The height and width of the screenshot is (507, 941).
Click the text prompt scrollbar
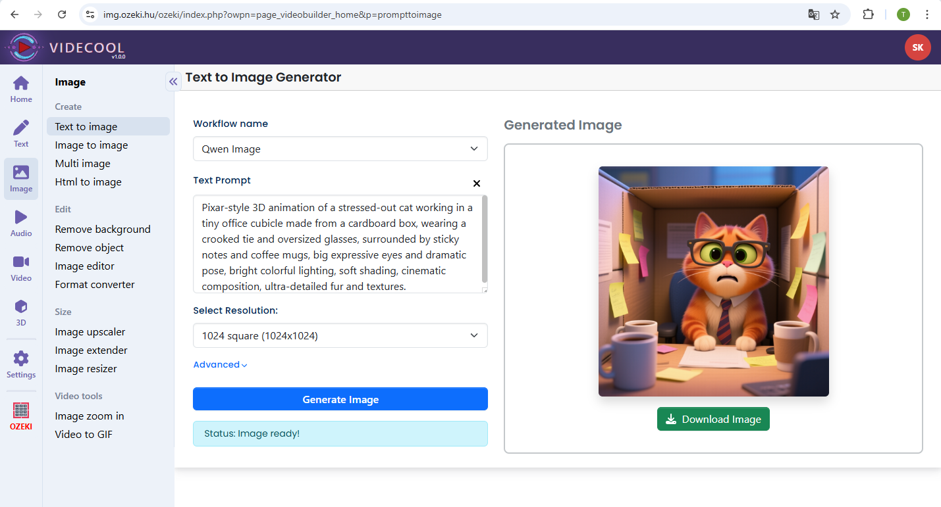pos(485,240)
